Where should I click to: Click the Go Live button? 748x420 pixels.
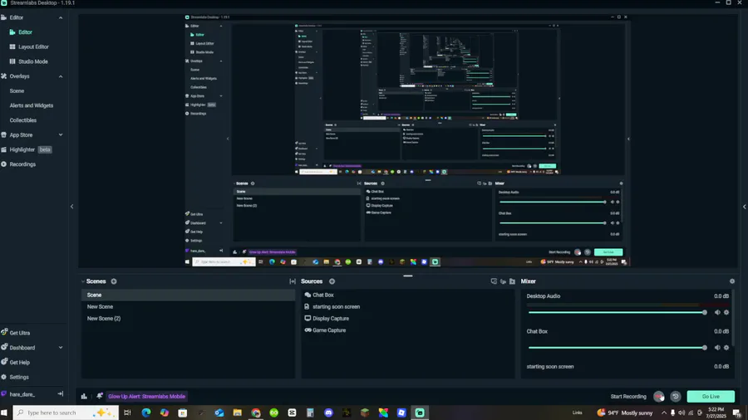(711, 396)
